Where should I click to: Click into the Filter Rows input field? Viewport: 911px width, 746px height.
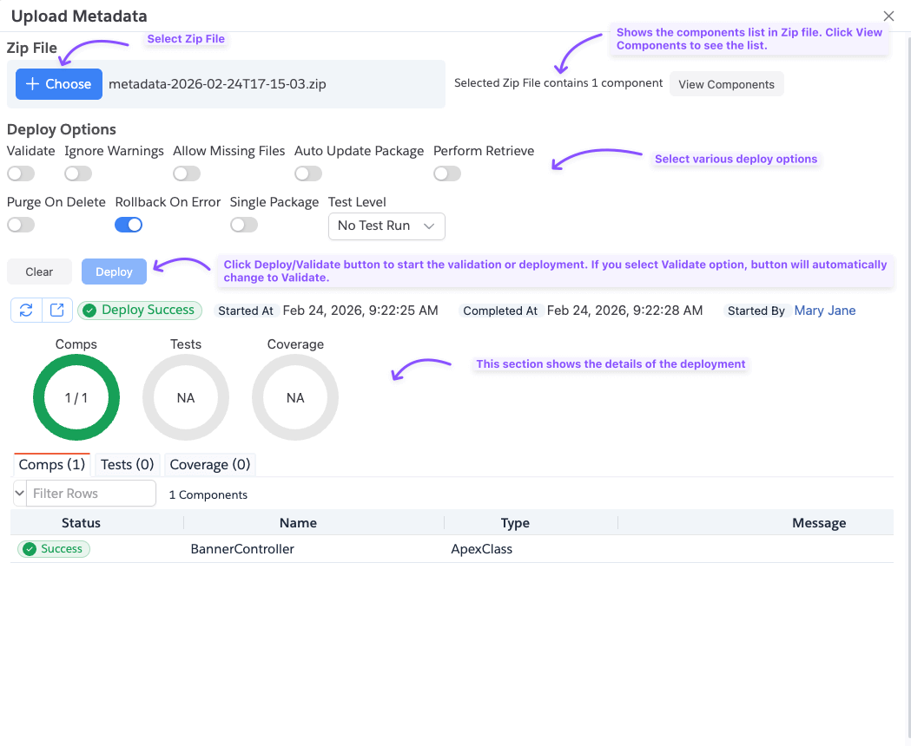pyautogui.click(x=91, y=494)
